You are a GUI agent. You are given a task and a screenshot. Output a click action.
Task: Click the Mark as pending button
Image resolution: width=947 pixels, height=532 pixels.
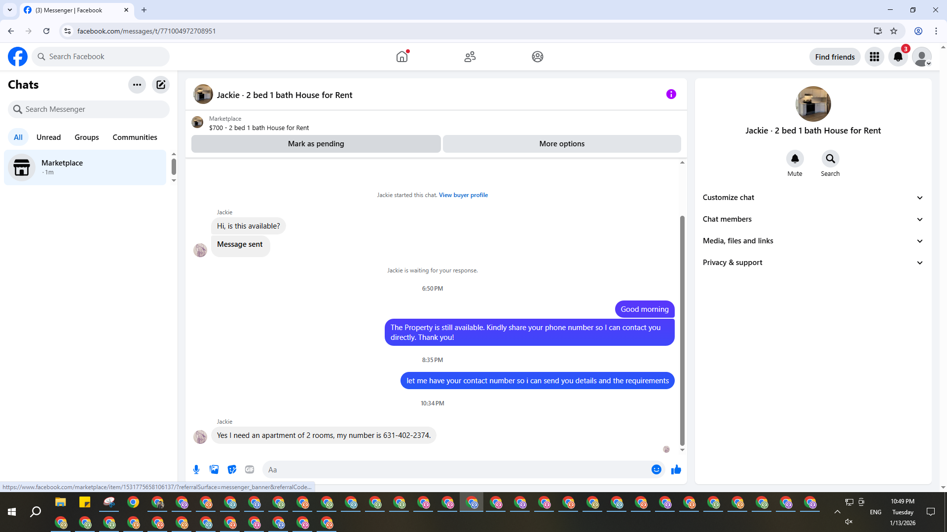pyautogui.click(x=316, y=144)
